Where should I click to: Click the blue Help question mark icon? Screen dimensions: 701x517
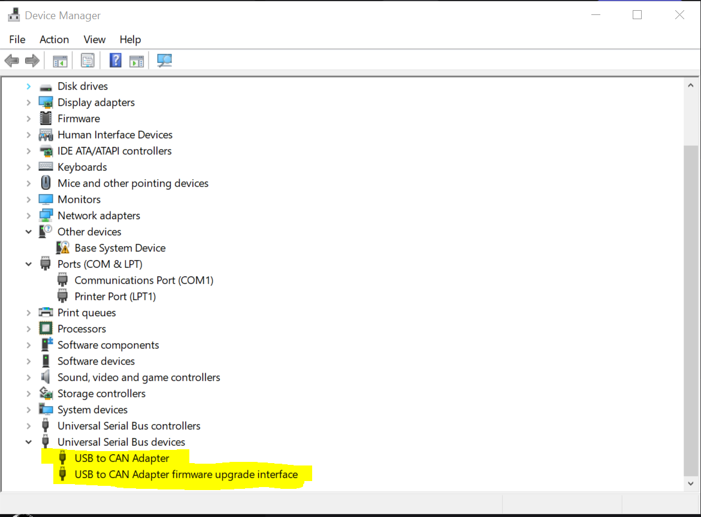(116, 61)
